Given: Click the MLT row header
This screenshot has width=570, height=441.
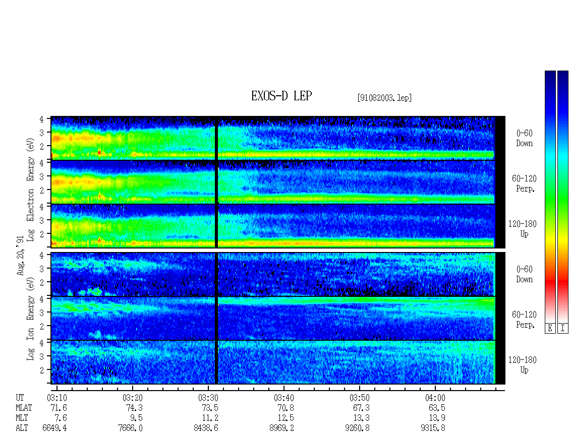Looking at the screenshot, I should 22,418.
